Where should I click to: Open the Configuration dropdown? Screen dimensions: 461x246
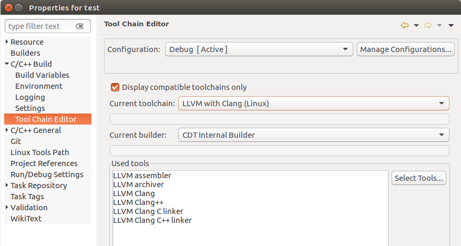(259, 49)
